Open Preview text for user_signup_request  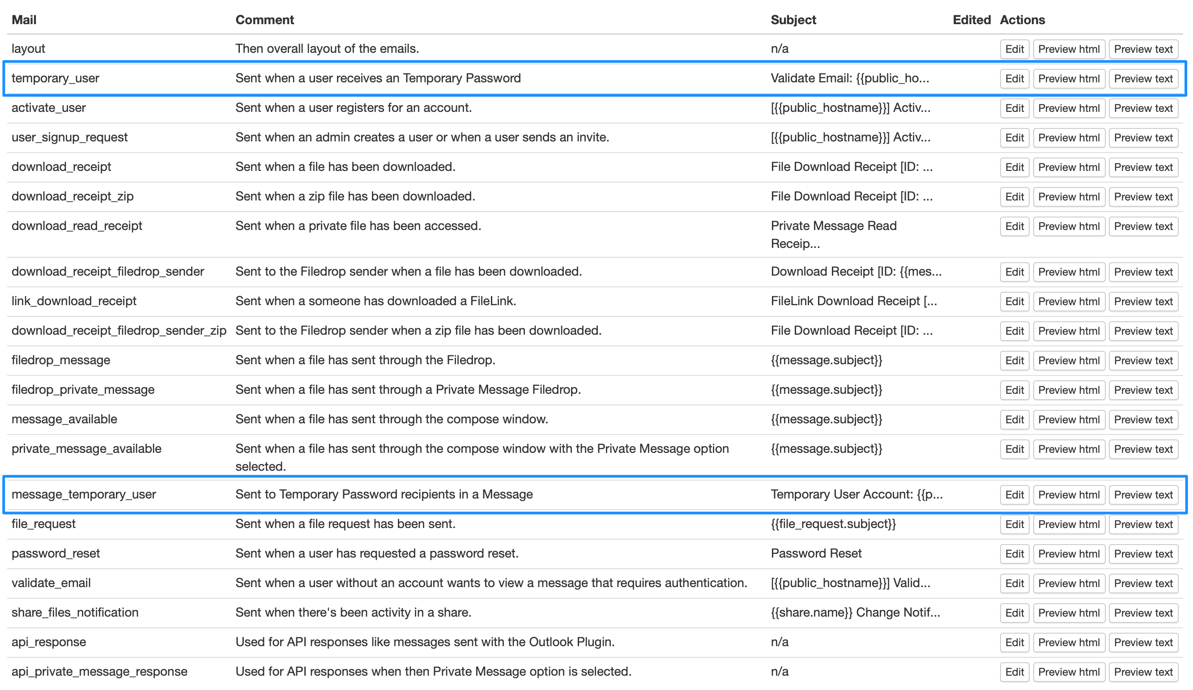[x=1144, y=137]
